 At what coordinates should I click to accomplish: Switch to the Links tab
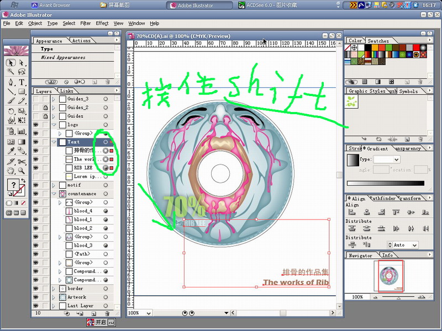[x=67, y=91]
